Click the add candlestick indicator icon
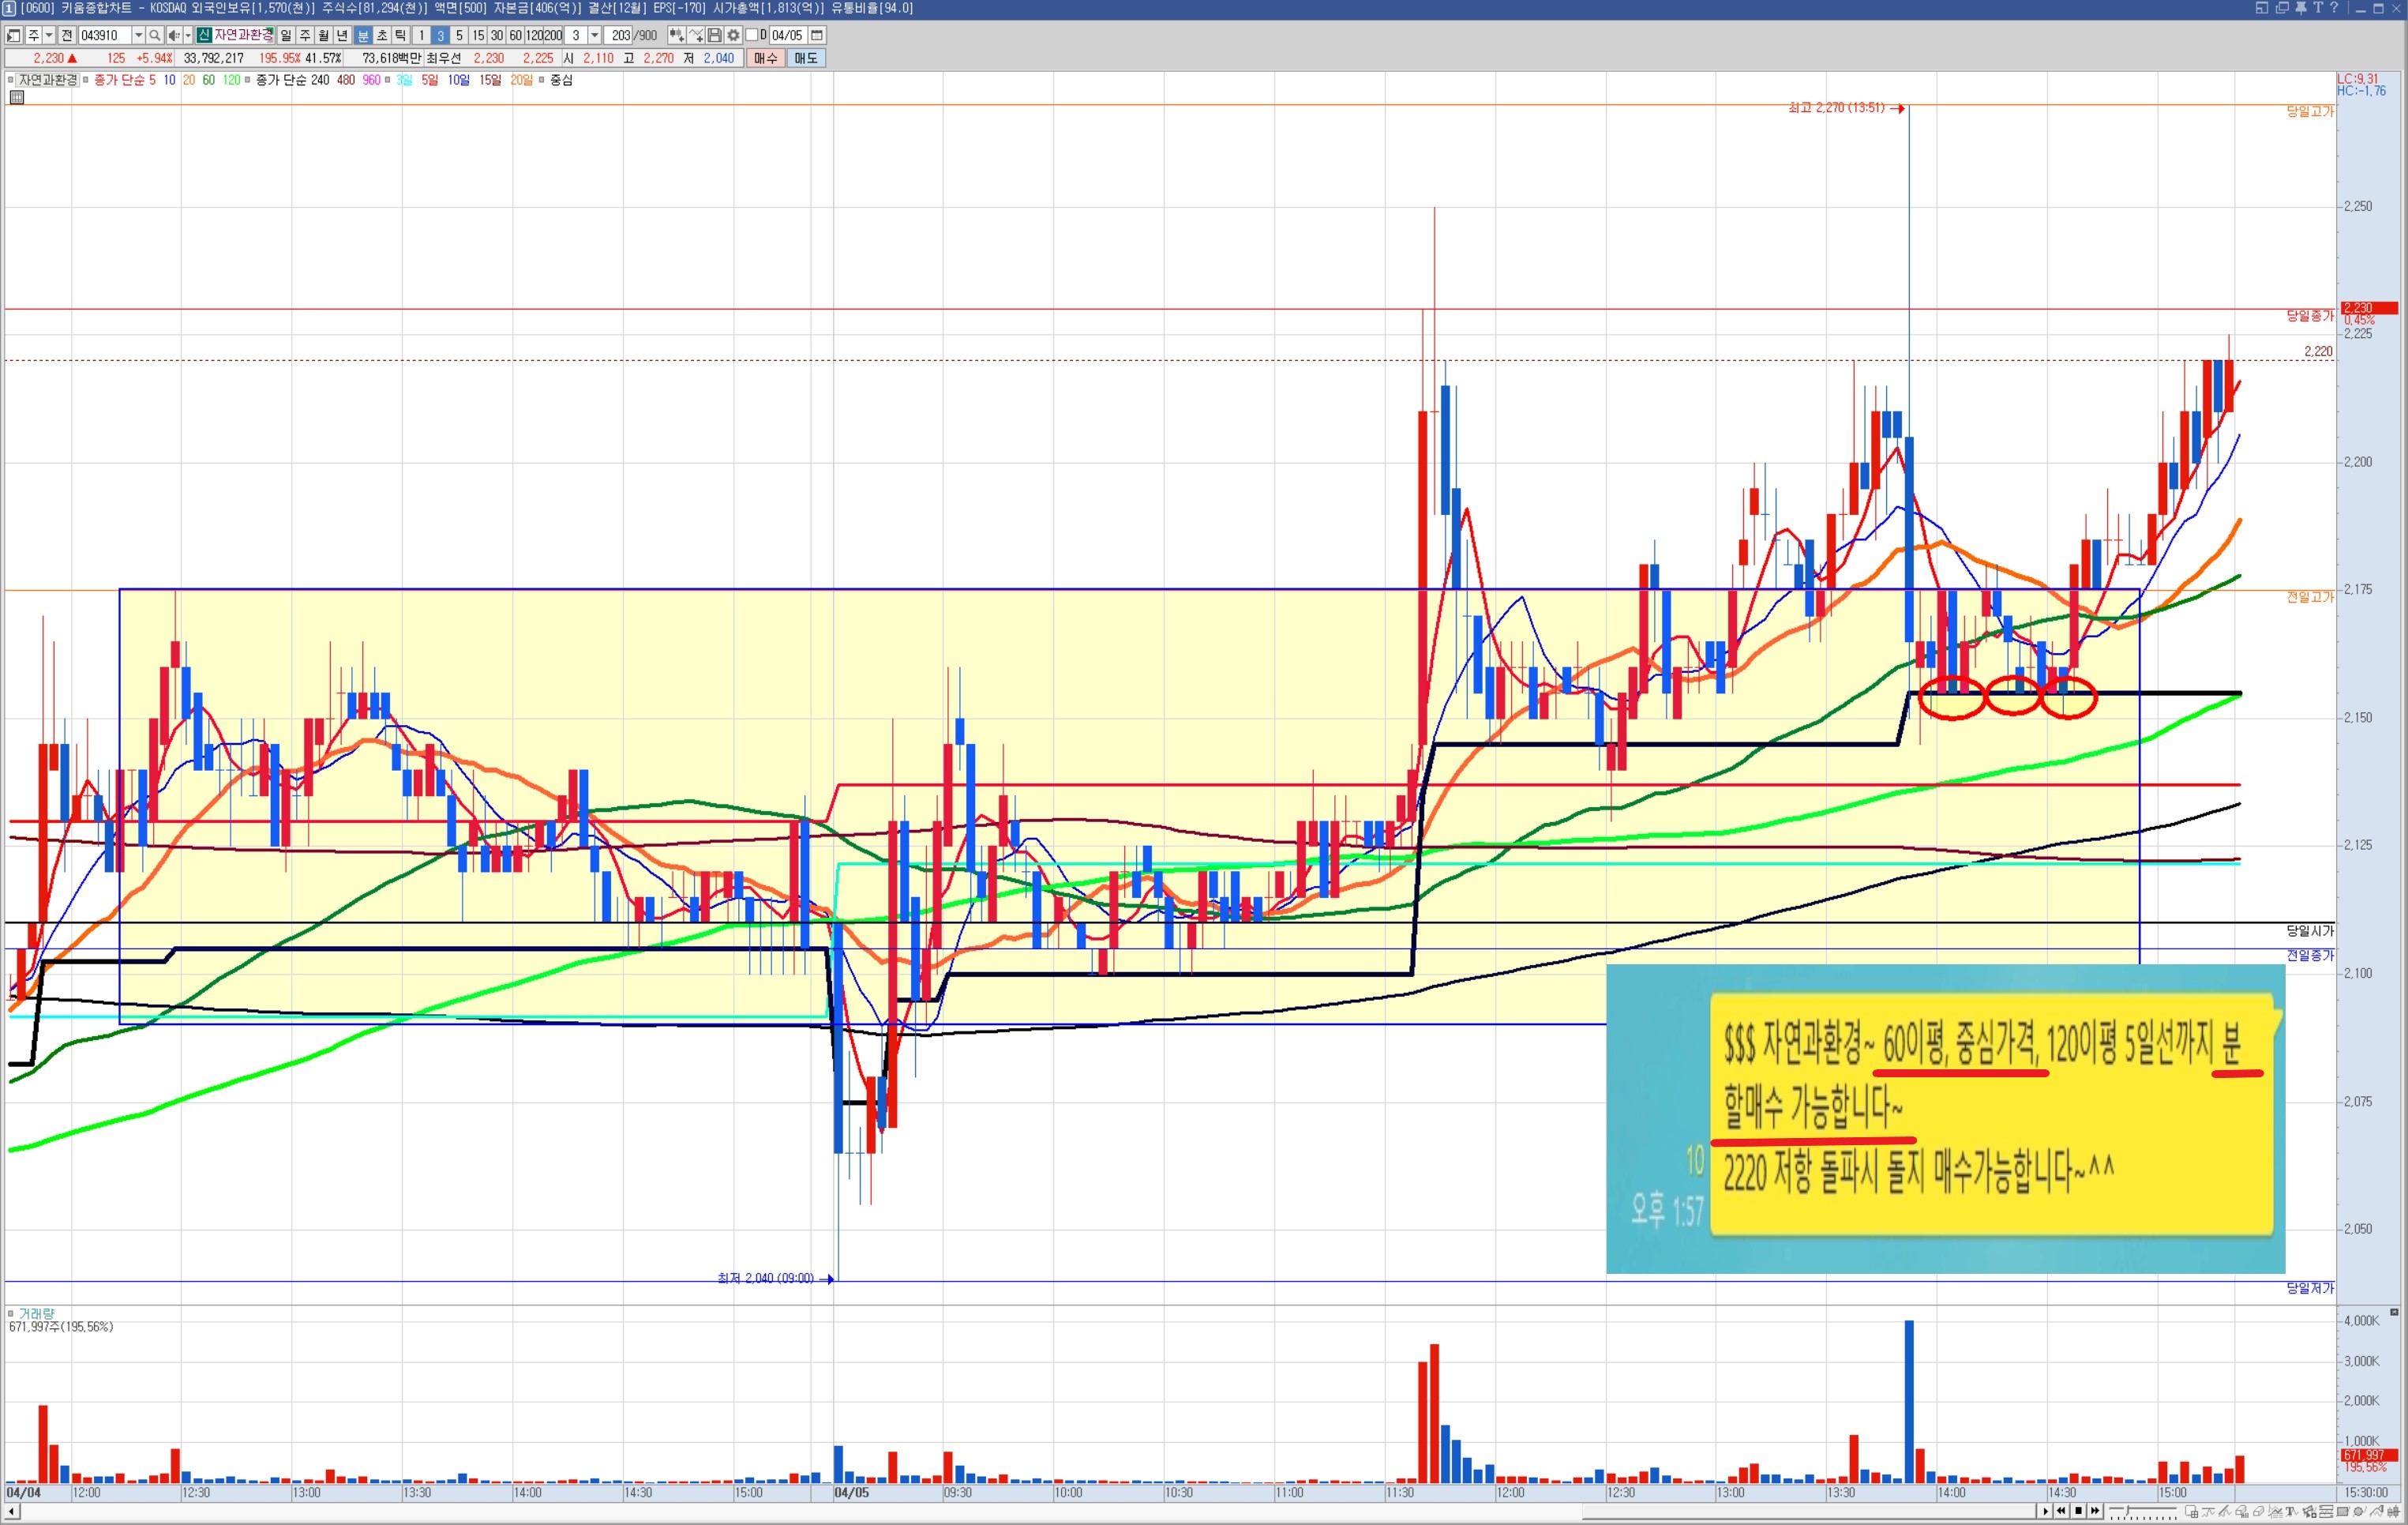 click(x=677, y=36)
